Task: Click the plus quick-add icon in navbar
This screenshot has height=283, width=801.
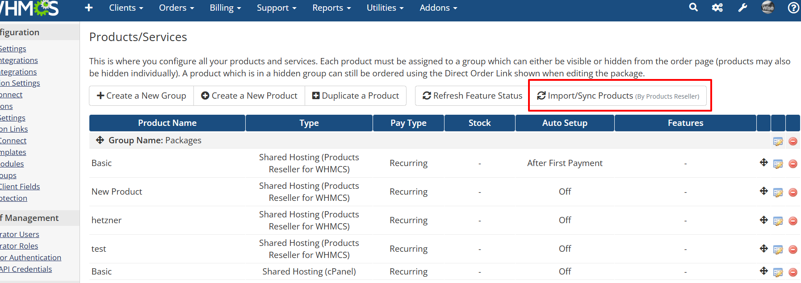Action: [88, 8]
